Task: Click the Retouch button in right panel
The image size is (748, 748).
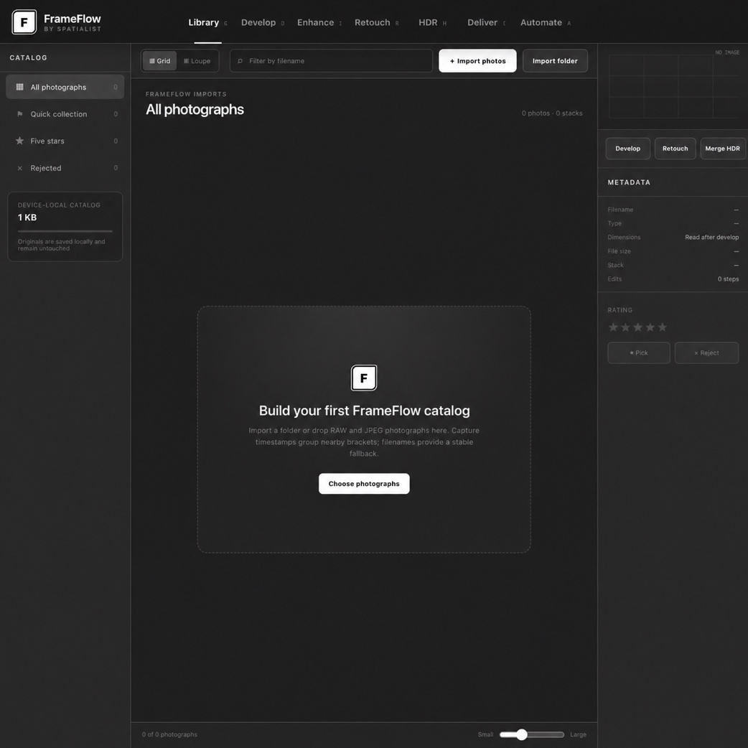Action: point(675,149)
